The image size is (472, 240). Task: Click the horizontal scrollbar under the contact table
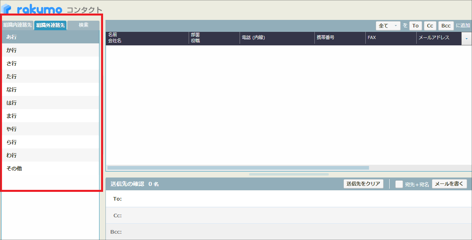click(x=238, y=168)
